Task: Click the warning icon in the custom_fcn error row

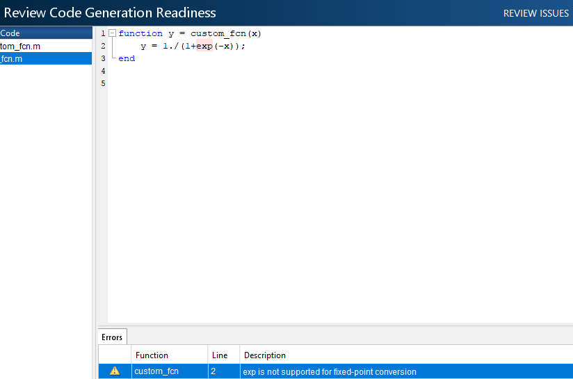Action: pos(115,371)
